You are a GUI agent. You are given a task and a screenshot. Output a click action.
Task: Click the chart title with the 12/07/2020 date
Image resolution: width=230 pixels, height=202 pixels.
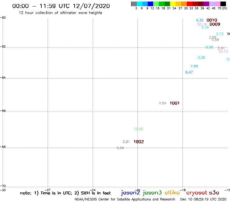[61, 6]
